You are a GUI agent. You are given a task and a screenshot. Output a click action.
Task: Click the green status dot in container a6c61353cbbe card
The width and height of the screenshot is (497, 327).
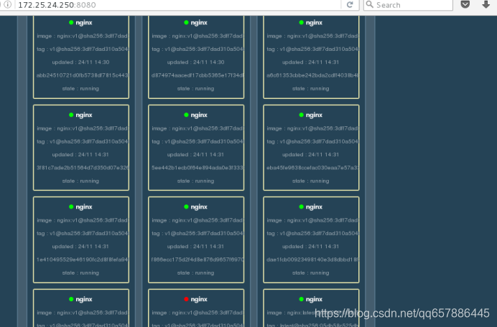click(x=301, y=22)
